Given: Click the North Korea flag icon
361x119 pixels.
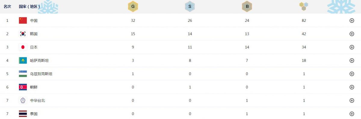Looking at the screenshot, I should [23, 87].
